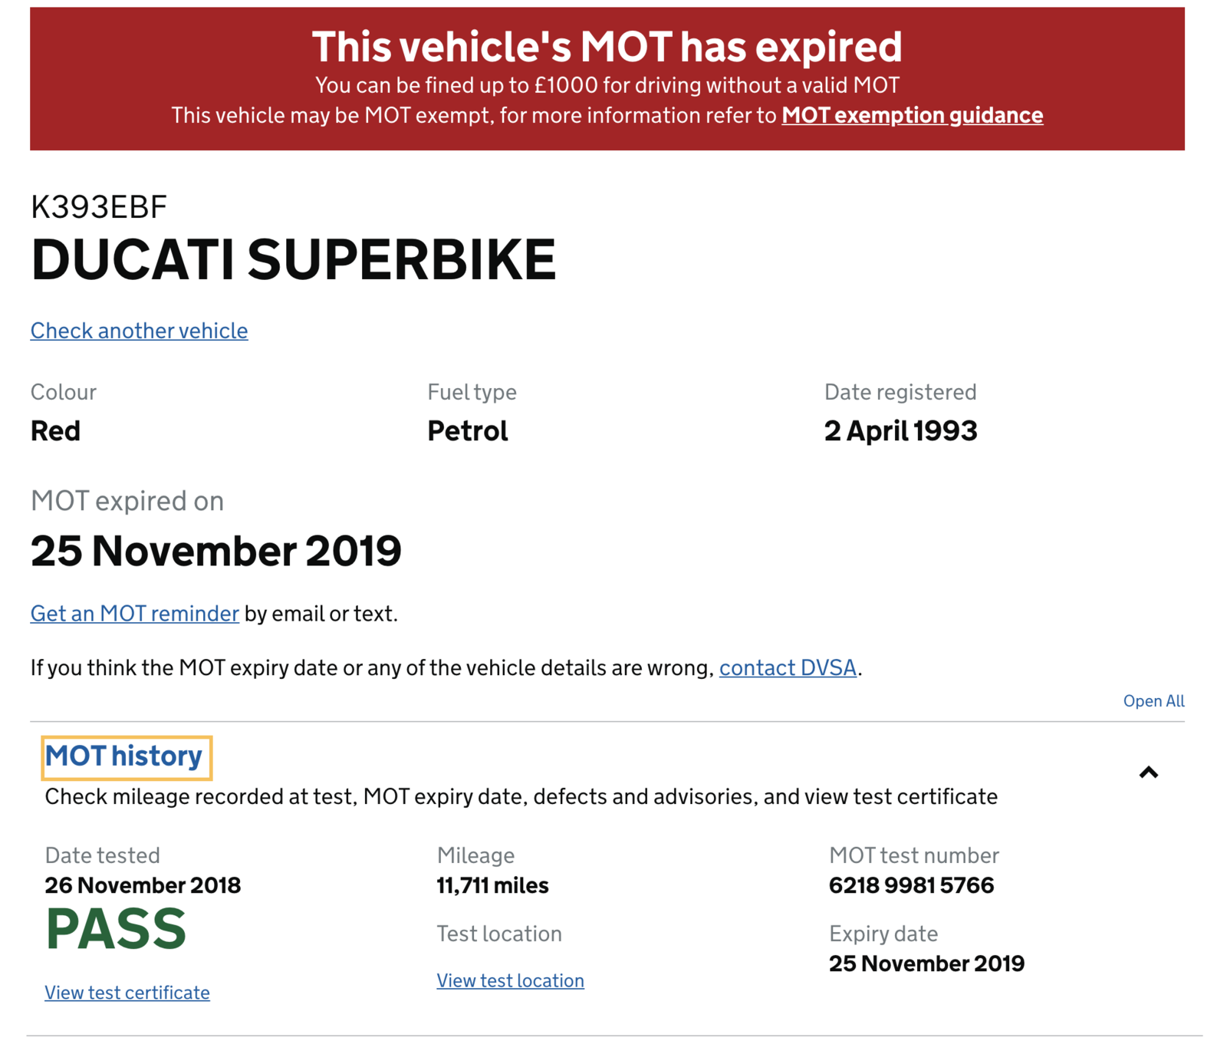Open the MOT exemption guidance link

coord(912,116)
